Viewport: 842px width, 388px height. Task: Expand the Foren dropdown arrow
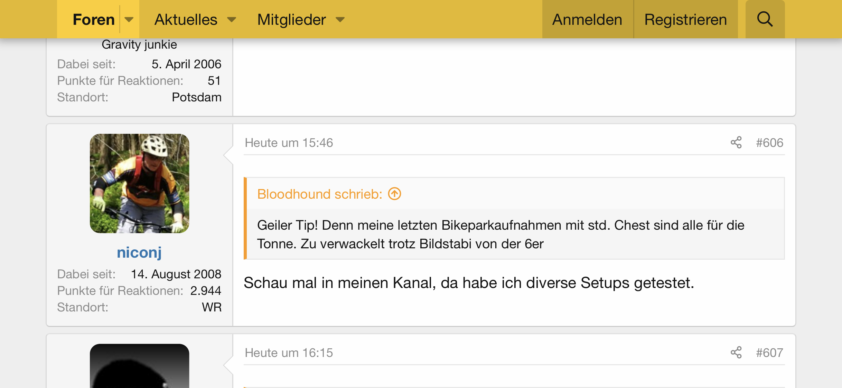tap(129, 19)
